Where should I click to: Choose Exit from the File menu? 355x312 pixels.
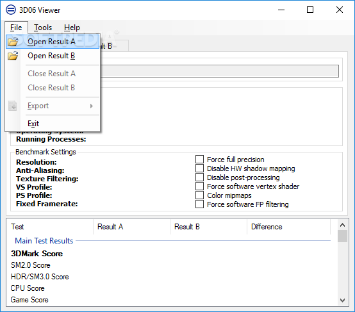click(x=53, y=124)
